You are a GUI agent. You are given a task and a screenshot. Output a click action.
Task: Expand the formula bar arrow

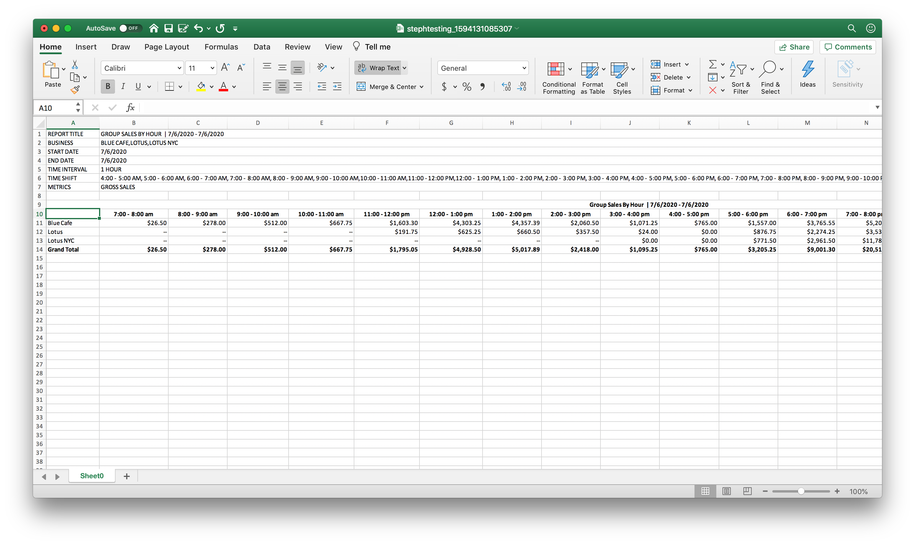(877, 107)
